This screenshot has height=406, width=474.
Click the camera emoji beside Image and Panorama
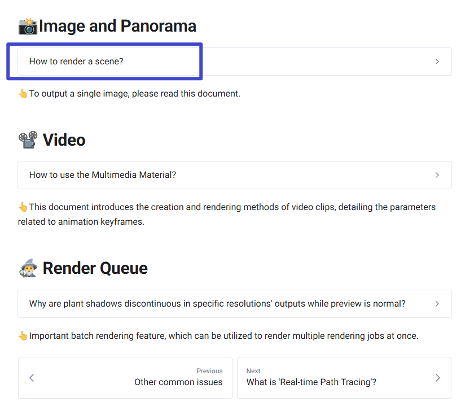[x=28, y=26]
